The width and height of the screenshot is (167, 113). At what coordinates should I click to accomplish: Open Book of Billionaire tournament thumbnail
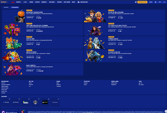(x=95, y=16)
